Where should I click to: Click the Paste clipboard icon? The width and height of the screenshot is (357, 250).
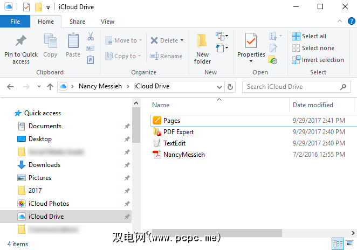[73, 41]
